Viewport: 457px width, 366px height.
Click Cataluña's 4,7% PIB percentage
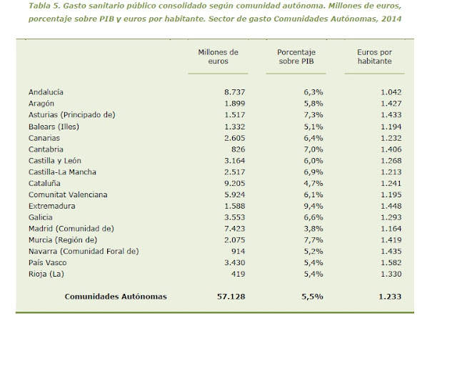pyautogui.click(x=313, y=184)
